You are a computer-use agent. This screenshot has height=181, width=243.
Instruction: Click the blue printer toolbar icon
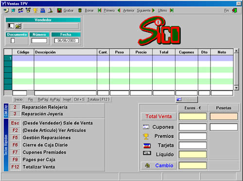click(43, 10)
